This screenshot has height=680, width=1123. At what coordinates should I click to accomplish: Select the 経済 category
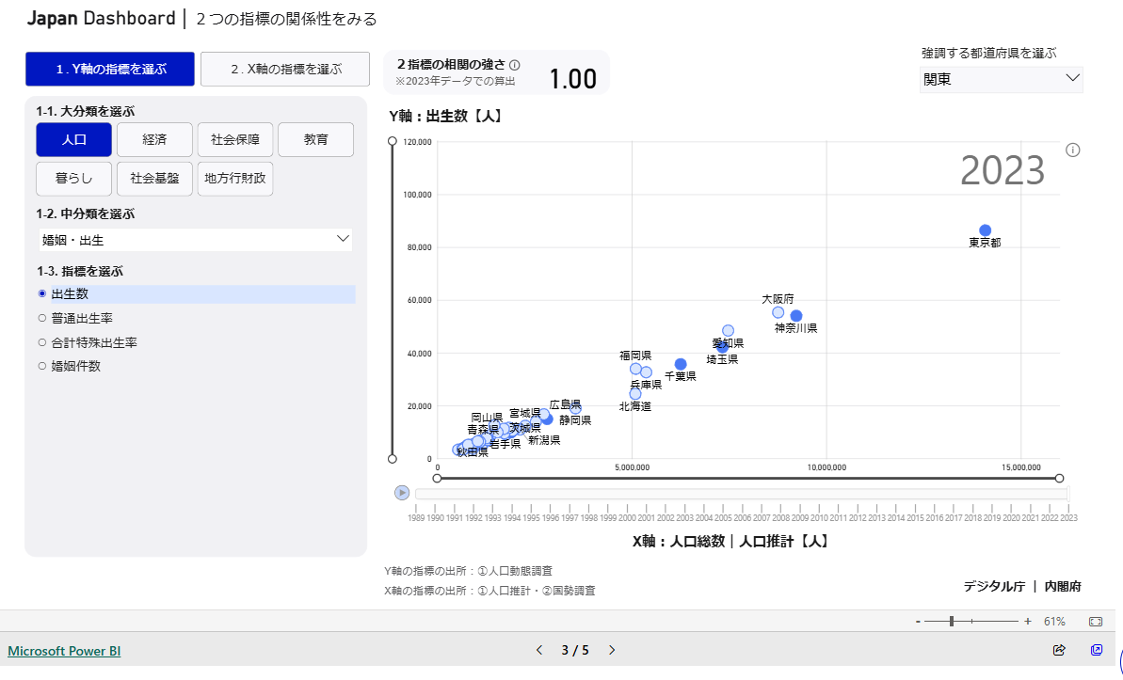tap(154, 139)
